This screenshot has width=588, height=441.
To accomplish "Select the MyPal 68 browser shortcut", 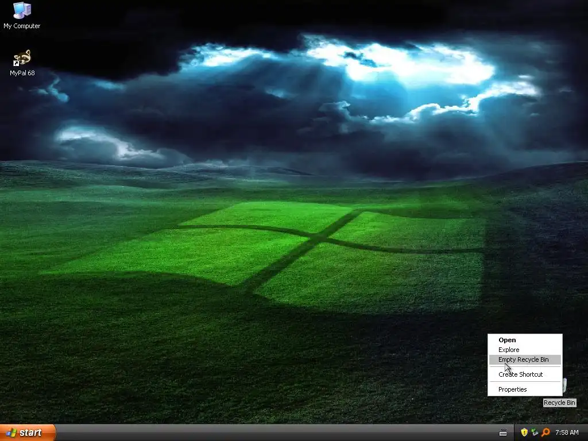I will [x=22, y=63].
